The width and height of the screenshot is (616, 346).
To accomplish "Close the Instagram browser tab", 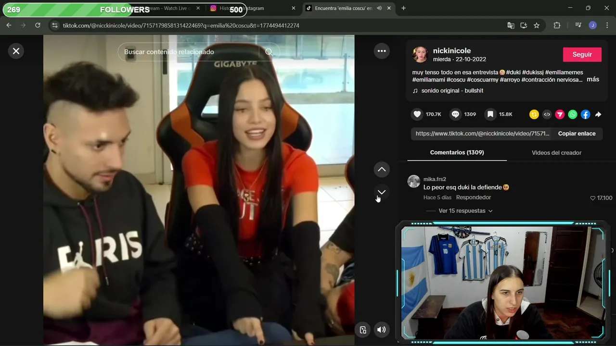I will click(294, 8).
